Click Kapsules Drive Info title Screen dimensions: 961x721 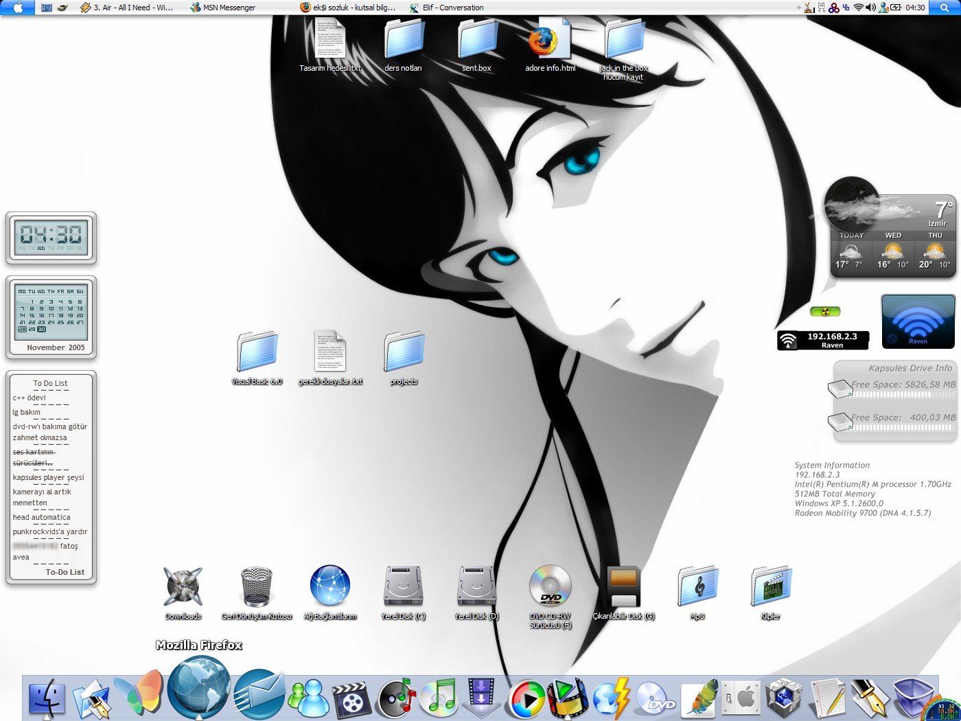coord(910,368)
